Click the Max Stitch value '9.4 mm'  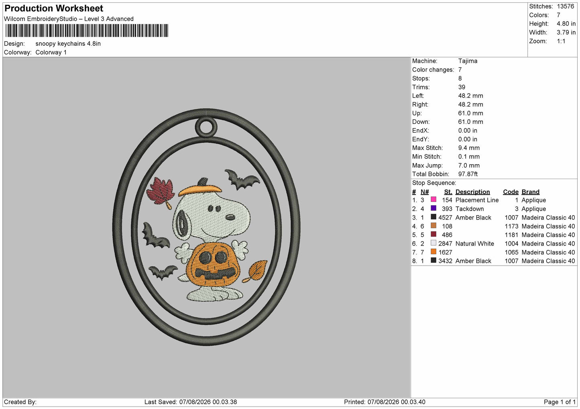[x=469, y=148]
